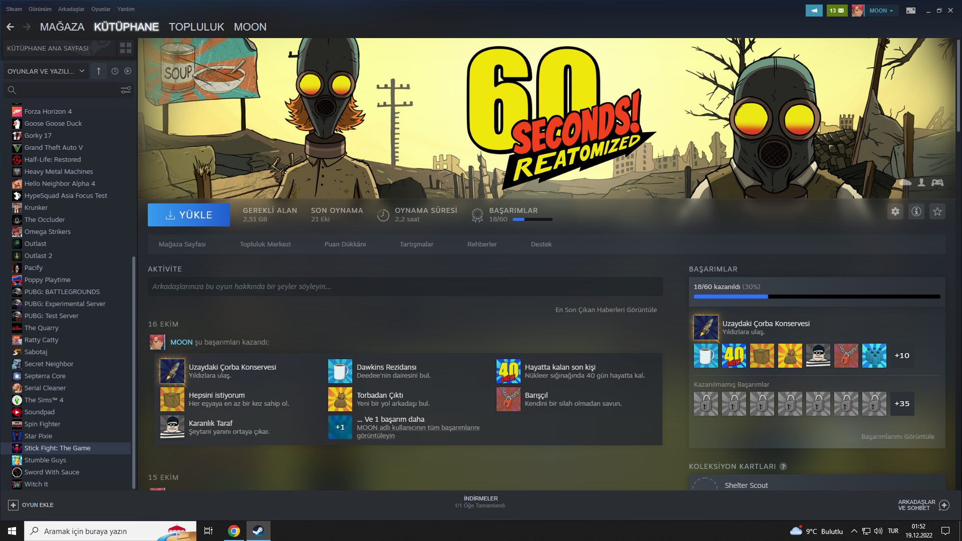Screen dimensions: 962x541
Task: Click KÜTÜPHANE ANA SAYFASI button
Action: click(59, 48)
